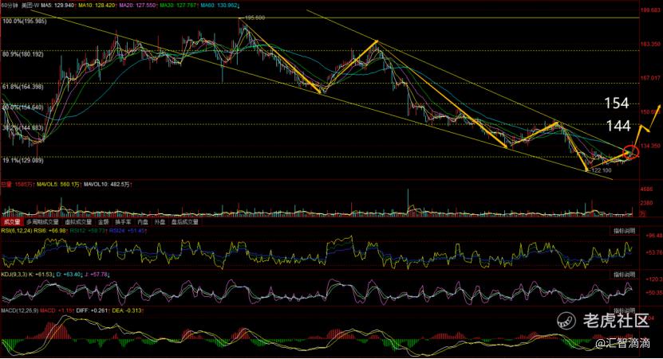Select the MA30: 127.767 indicator value
663x359 pixels.
click(x=180, y=6)
